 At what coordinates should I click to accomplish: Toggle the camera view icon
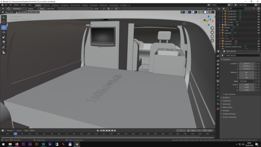(212, 37)
